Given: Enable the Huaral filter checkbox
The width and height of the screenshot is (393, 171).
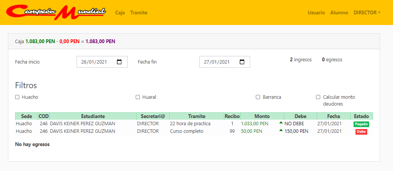Looking at the screenshot, I should click(x=138, y=97).
